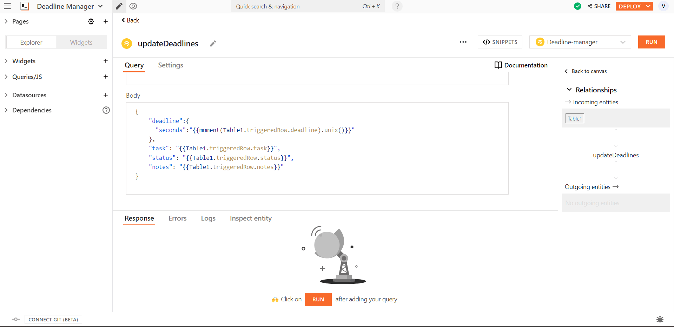Image resolution: width=674 pixels, height=327 pixels.
Task: Collapse the Relationships section
Action: click(569, 90)
